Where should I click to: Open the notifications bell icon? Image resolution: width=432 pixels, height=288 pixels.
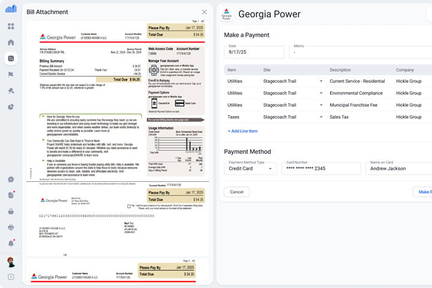11,244
